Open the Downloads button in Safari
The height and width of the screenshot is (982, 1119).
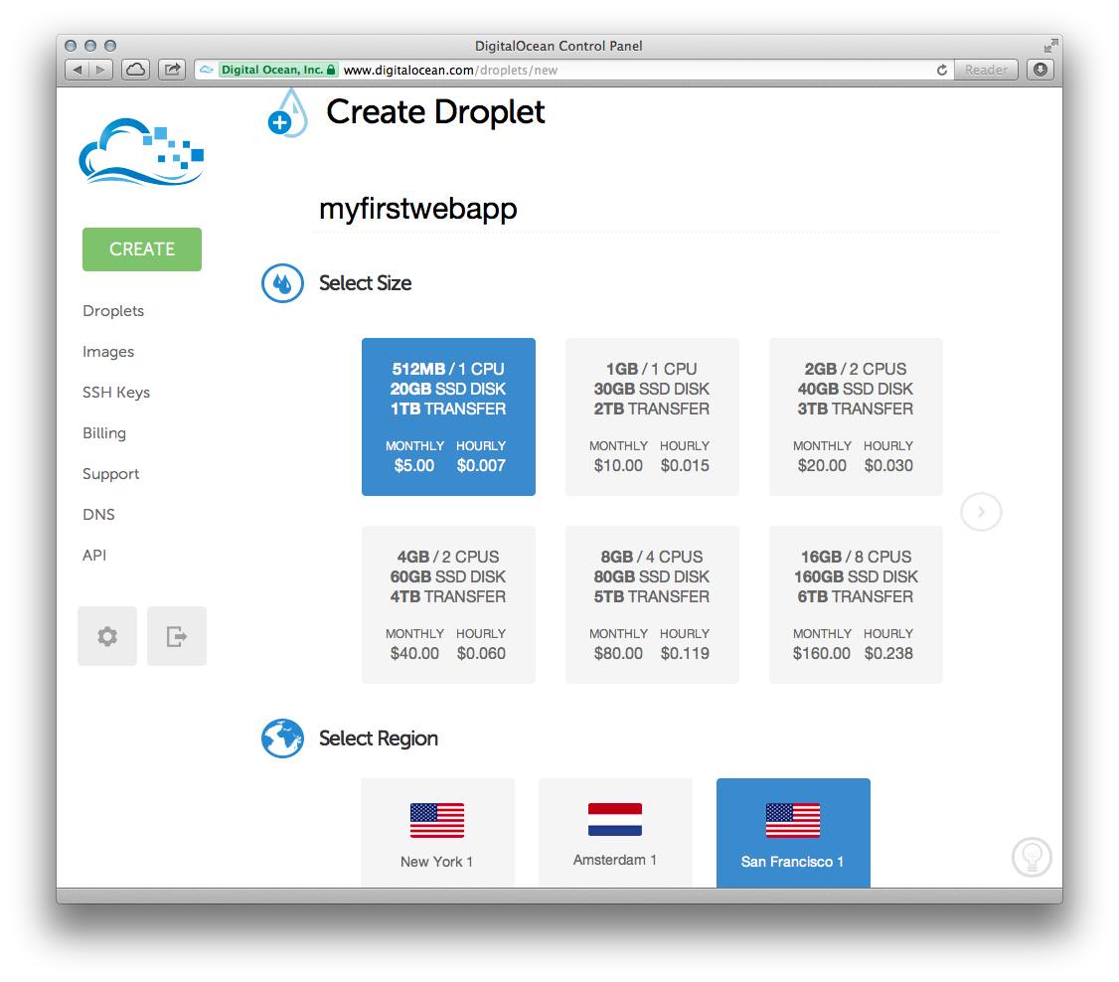click(1040, 70)
